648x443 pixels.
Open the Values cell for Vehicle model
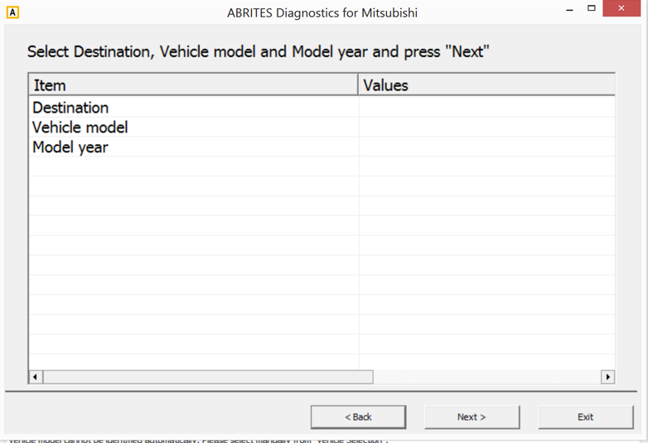tap(486, 128)
